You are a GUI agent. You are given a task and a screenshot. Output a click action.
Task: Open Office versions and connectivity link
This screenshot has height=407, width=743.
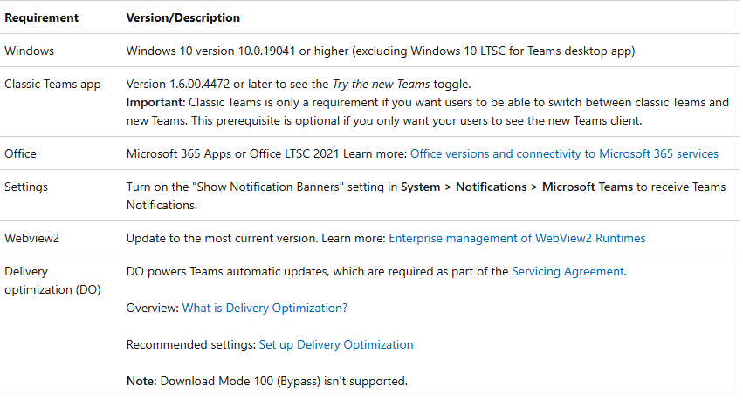[564, 153]
